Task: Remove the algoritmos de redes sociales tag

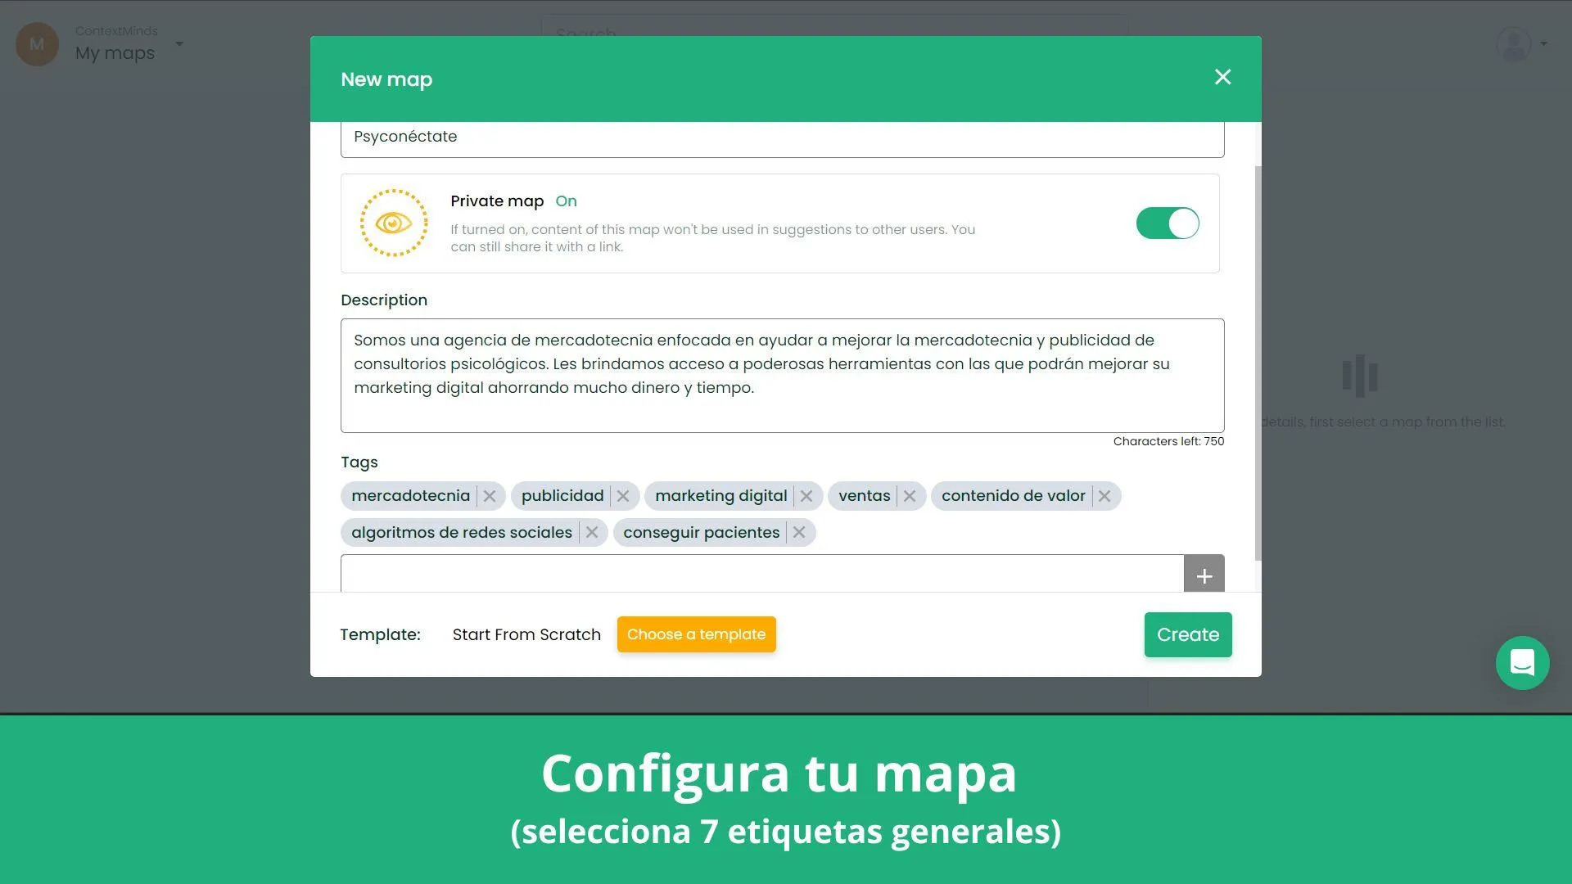Action: tap(592, 532)
